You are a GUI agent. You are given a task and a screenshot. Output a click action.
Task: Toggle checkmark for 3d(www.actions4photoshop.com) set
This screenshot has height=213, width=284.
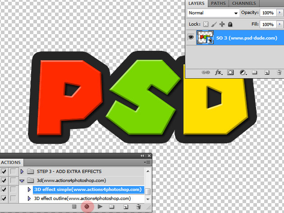4,180
